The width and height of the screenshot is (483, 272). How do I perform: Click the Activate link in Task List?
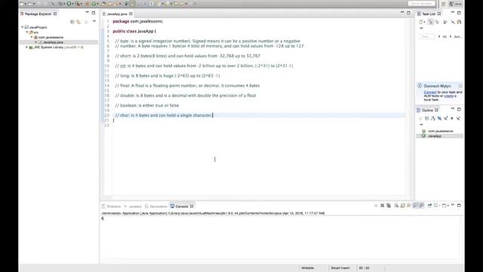tap(457, 37)
